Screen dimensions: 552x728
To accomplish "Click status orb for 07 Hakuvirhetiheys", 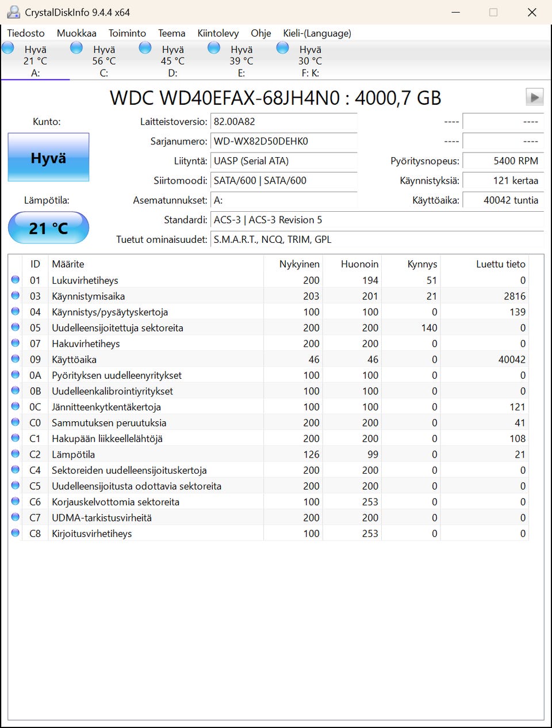I will click(x=16, y=343).
